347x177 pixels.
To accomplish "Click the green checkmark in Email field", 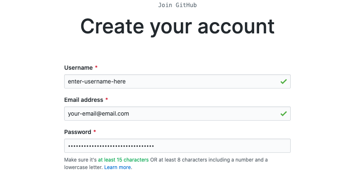I will (x=283, y=114).
